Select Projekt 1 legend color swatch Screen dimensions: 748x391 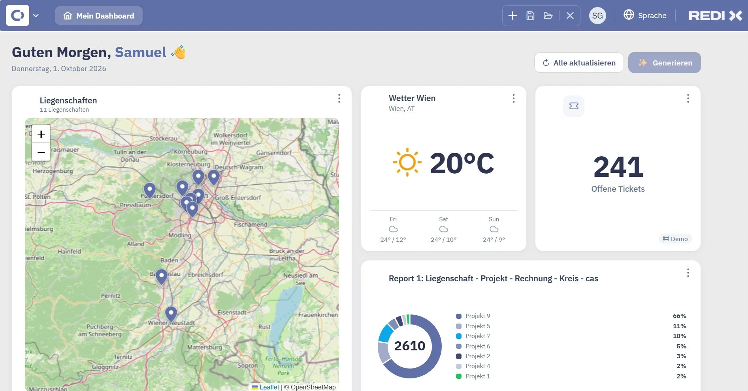(459, 376)
